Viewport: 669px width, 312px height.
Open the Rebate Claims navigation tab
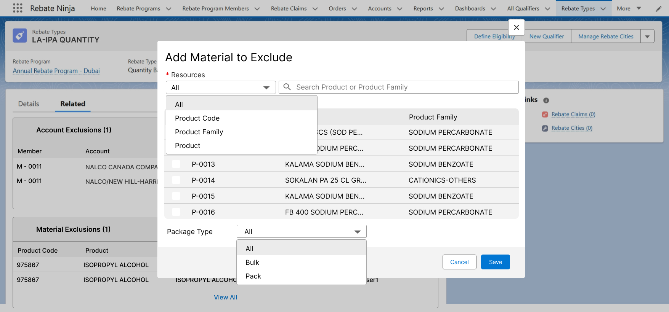pyautogui.click(x=289, y=8)
